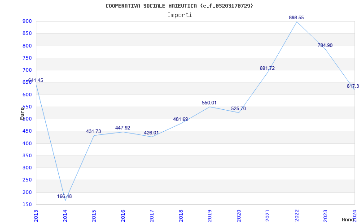Click the Euro y-axis label
The image size is (359, 224).
point(22,113)
